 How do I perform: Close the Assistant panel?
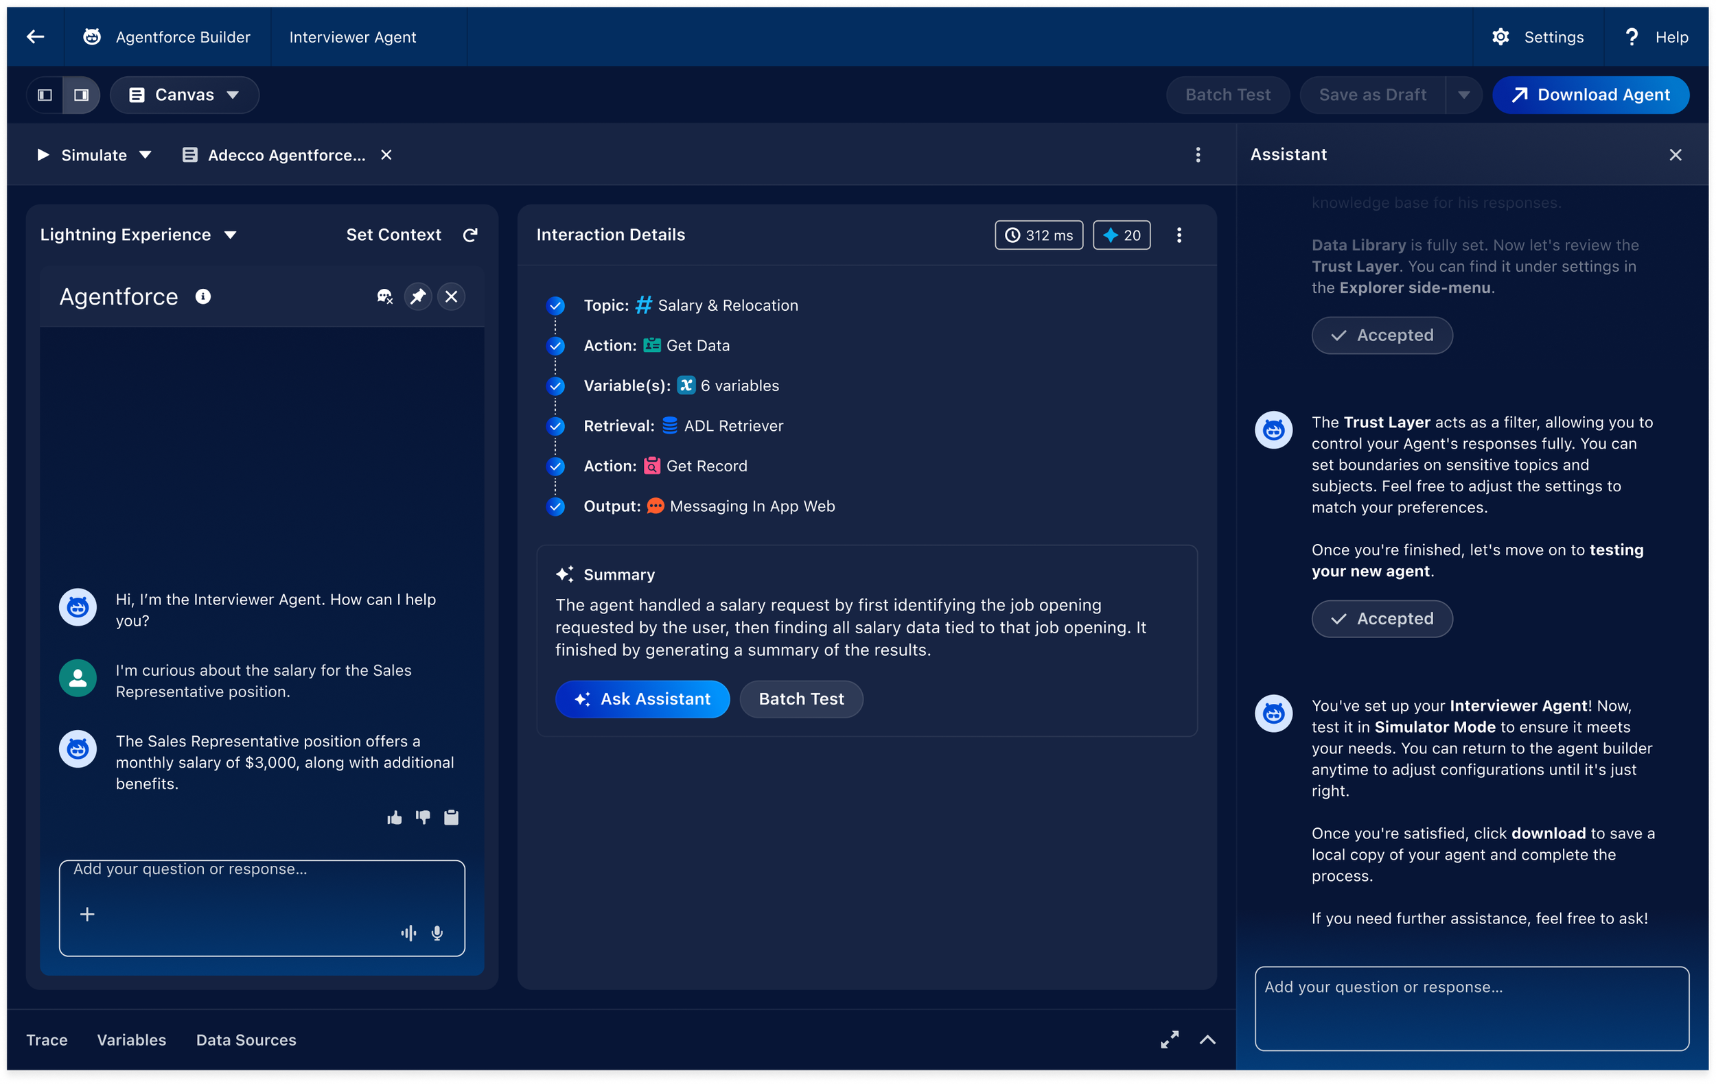(1675, 154)
